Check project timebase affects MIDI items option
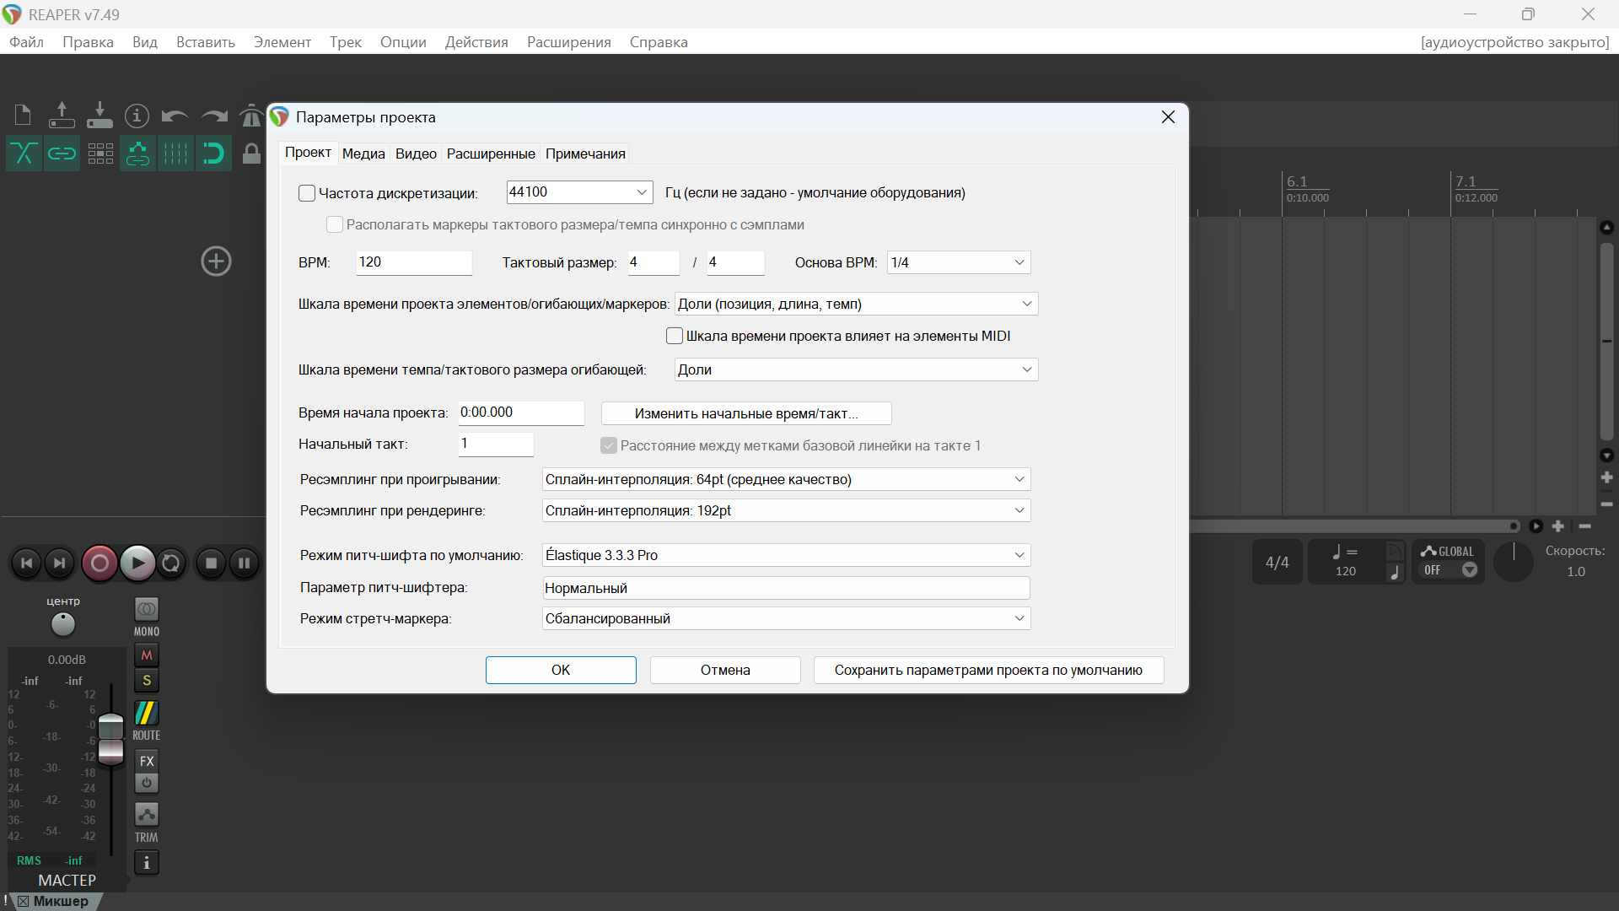 pyautogui.click(x=675, y=336)
